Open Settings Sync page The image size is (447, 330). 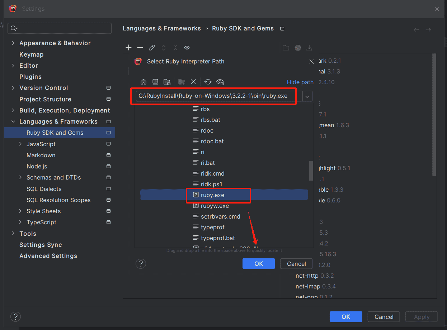tap(41, 245)
